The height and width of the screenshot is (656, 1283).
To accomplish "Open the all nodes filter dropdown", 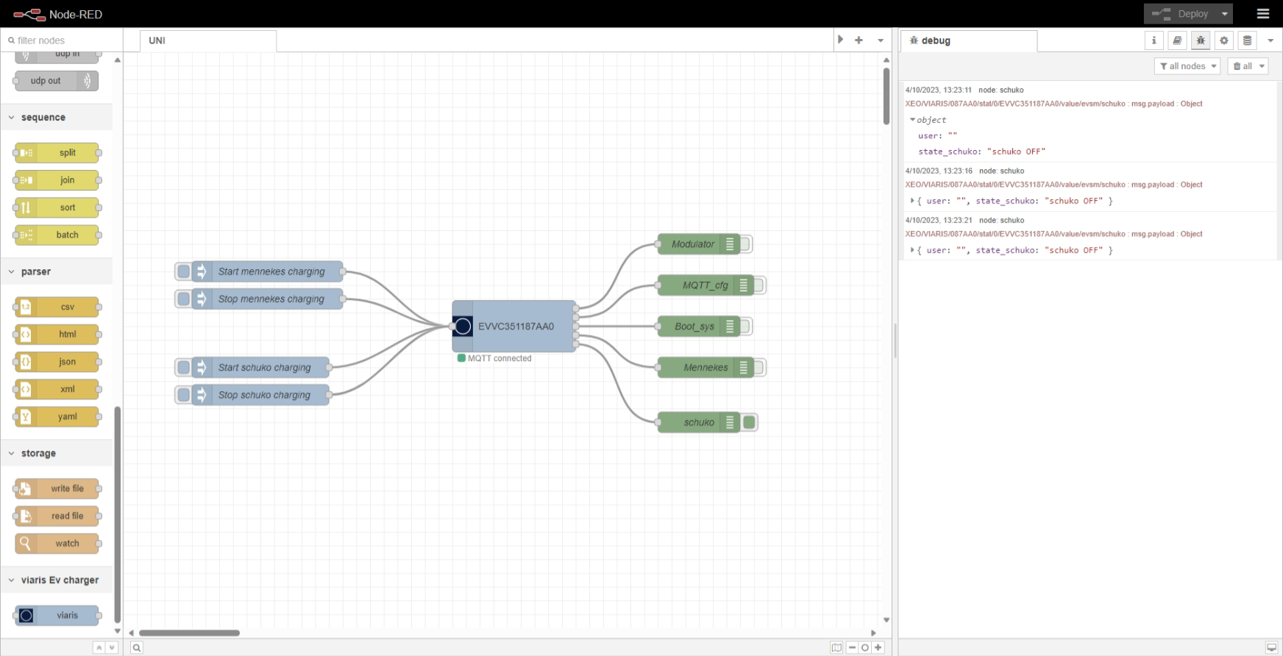I will 1187,66.
